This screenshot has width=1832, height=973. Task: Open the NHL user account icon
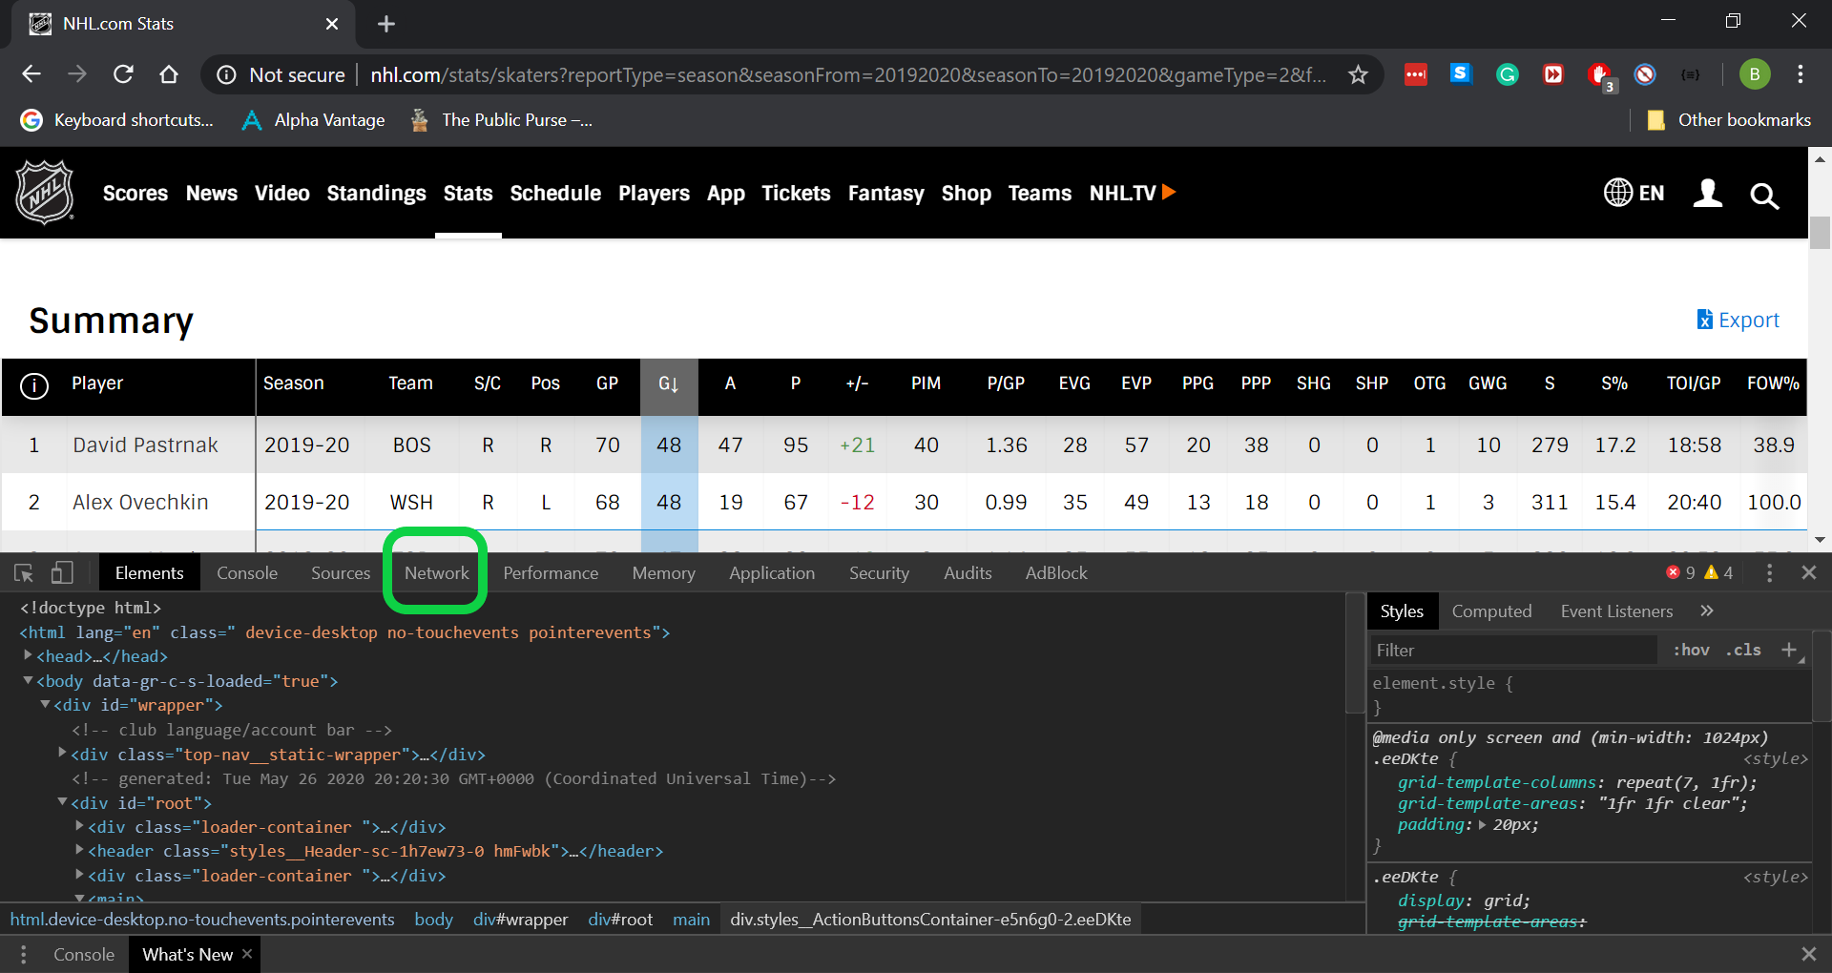click(1708, 194)
